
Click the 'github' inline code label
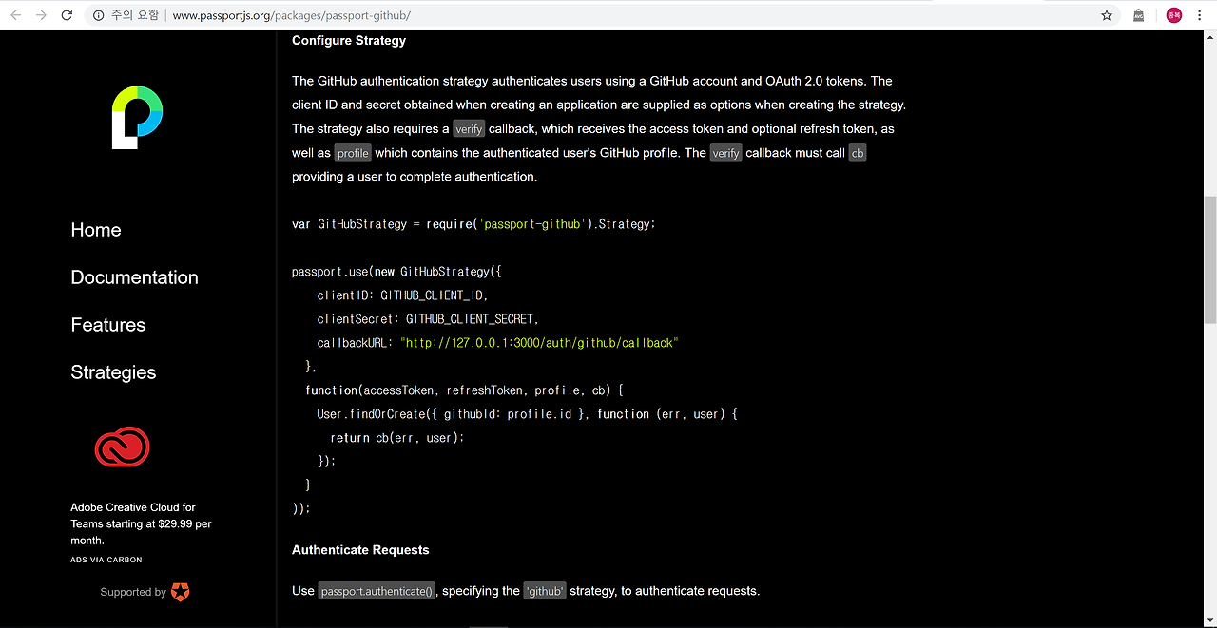(x=546, y=591)
